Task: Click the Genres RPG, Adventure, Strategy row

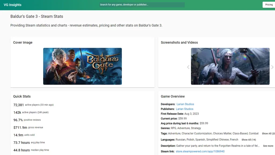Action: point(181,128)
